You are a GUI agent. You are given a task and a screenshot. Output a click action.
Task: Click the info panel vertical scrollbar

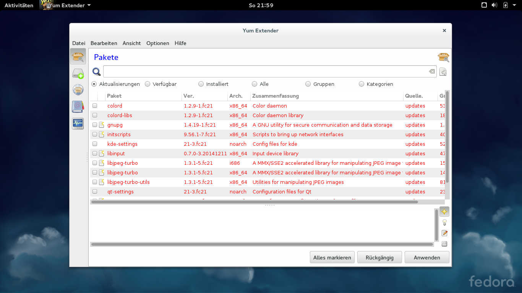(436, 225)
